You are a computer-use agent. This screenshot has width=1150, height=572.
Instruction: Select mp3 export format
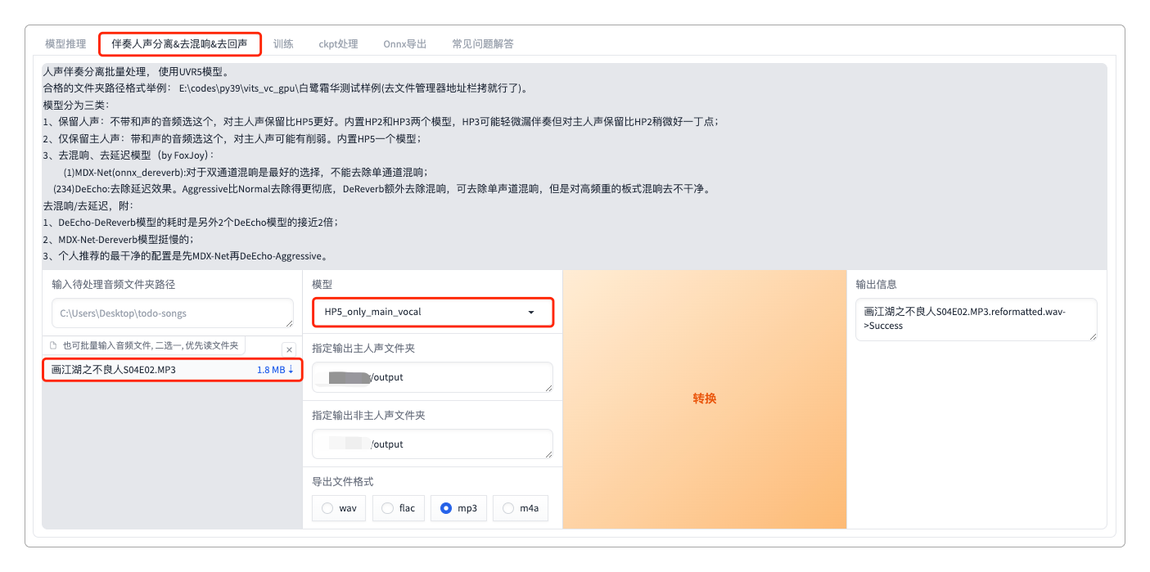459,508
